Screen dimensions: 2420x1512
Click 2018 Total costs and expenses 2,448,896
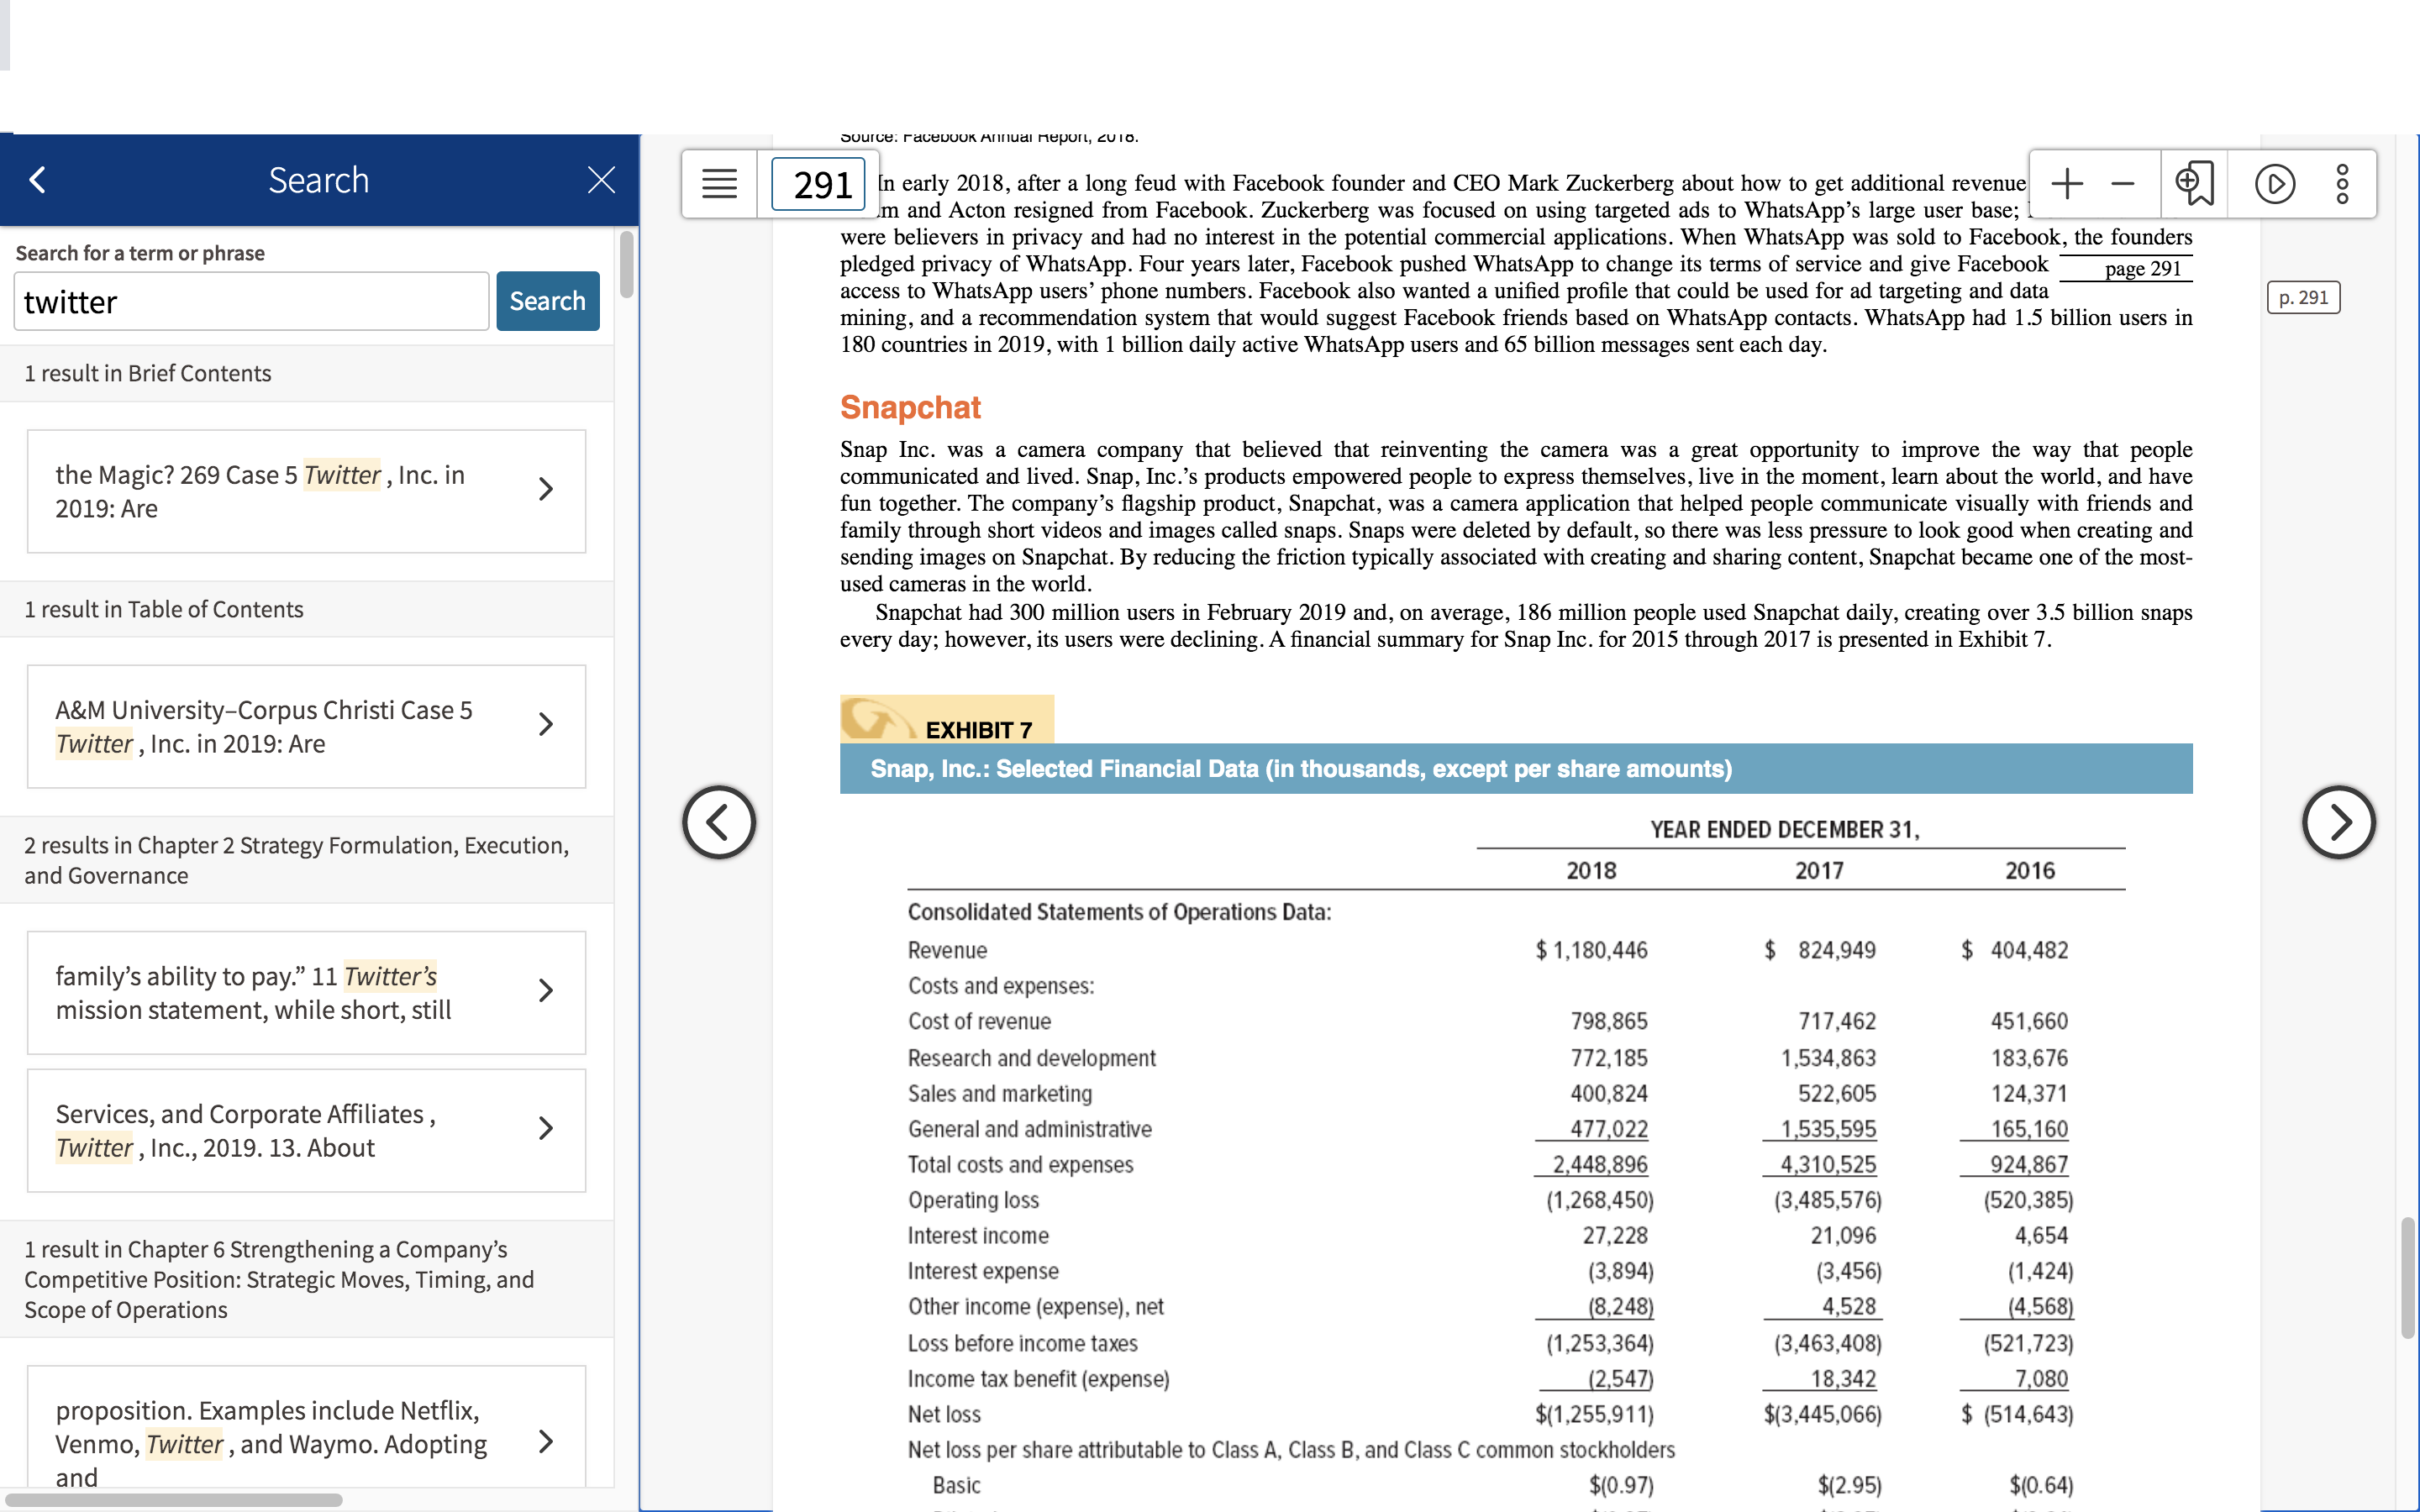(1599, 1164)
